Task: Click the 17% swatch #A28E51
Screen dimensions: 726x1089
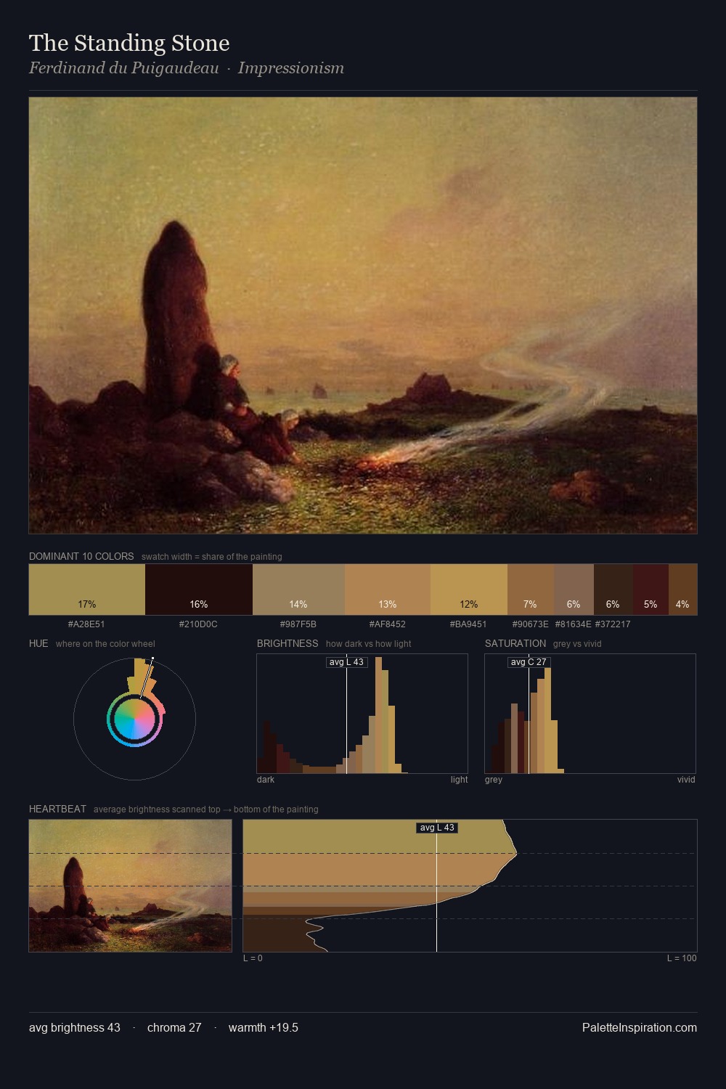Action: tap(87, 590)
